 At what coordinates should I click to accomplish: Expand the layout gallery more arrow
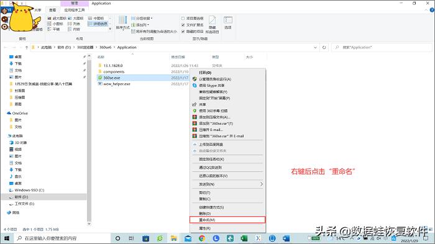(x=110, y=29)
